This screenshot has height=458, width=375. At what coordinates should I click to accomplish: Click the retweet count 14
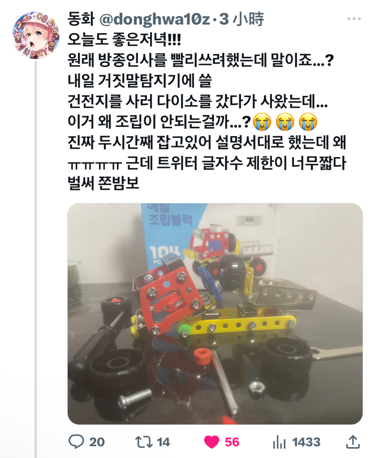point(164,442)
